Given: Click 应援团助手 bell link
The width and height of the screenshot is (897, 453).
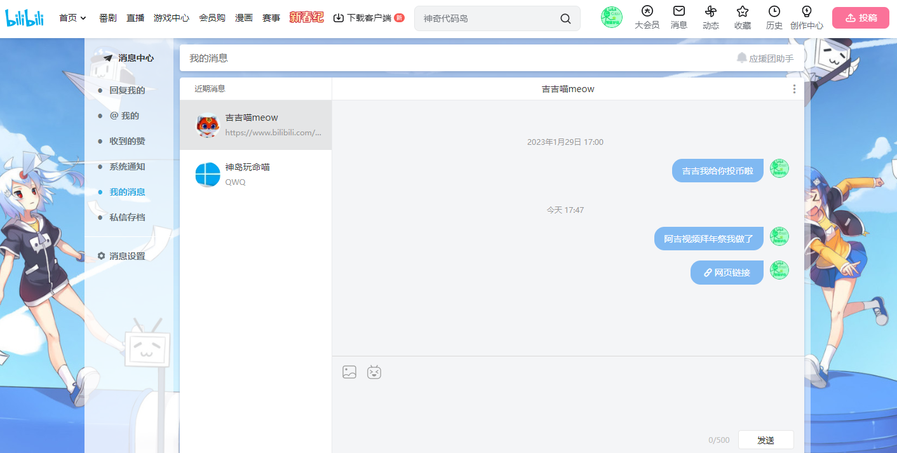Looking at the screenshot, I should pos(765,58).
